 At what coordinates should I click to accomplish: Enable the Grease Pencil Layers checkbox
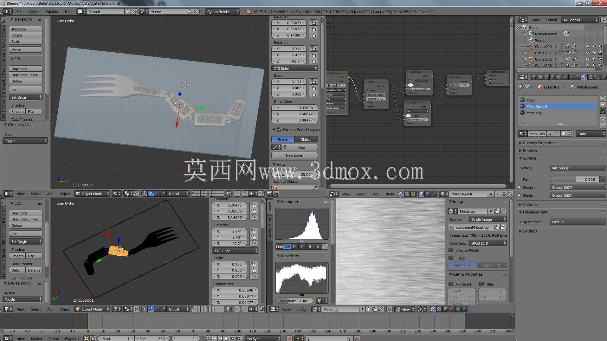tap(279, 129)
